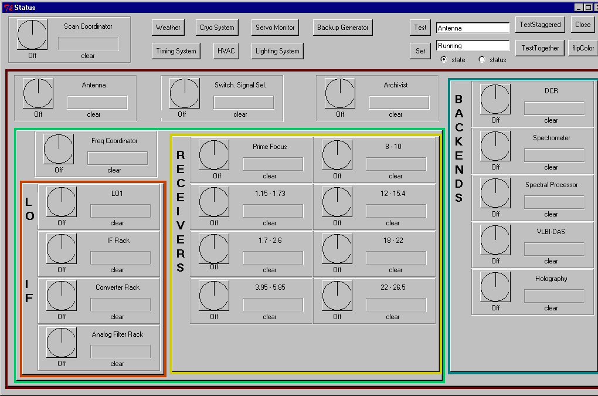Click the Scan Coordinator status dial
The image size is (598, 396).
pos(32,35)
